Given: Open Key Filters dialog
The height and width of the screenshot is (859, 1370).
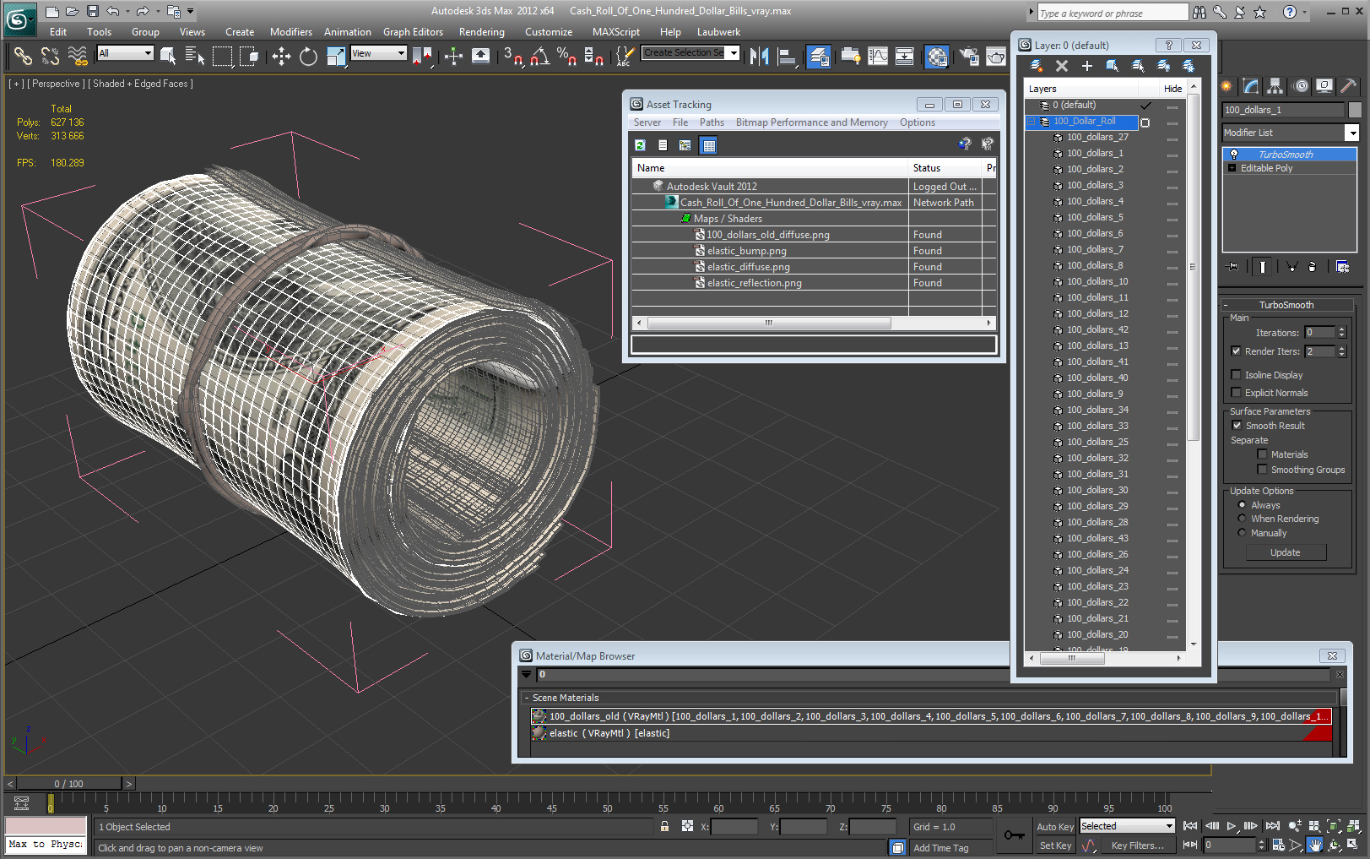Looking at the screenshot, I should 1137,845.
